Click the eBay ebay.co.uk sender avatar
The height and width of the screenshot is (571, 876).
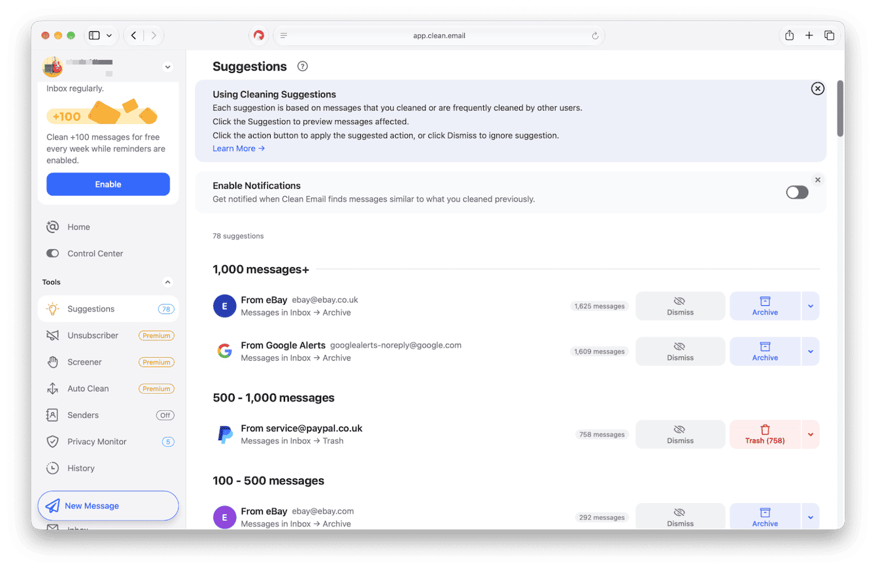(224, 306)
